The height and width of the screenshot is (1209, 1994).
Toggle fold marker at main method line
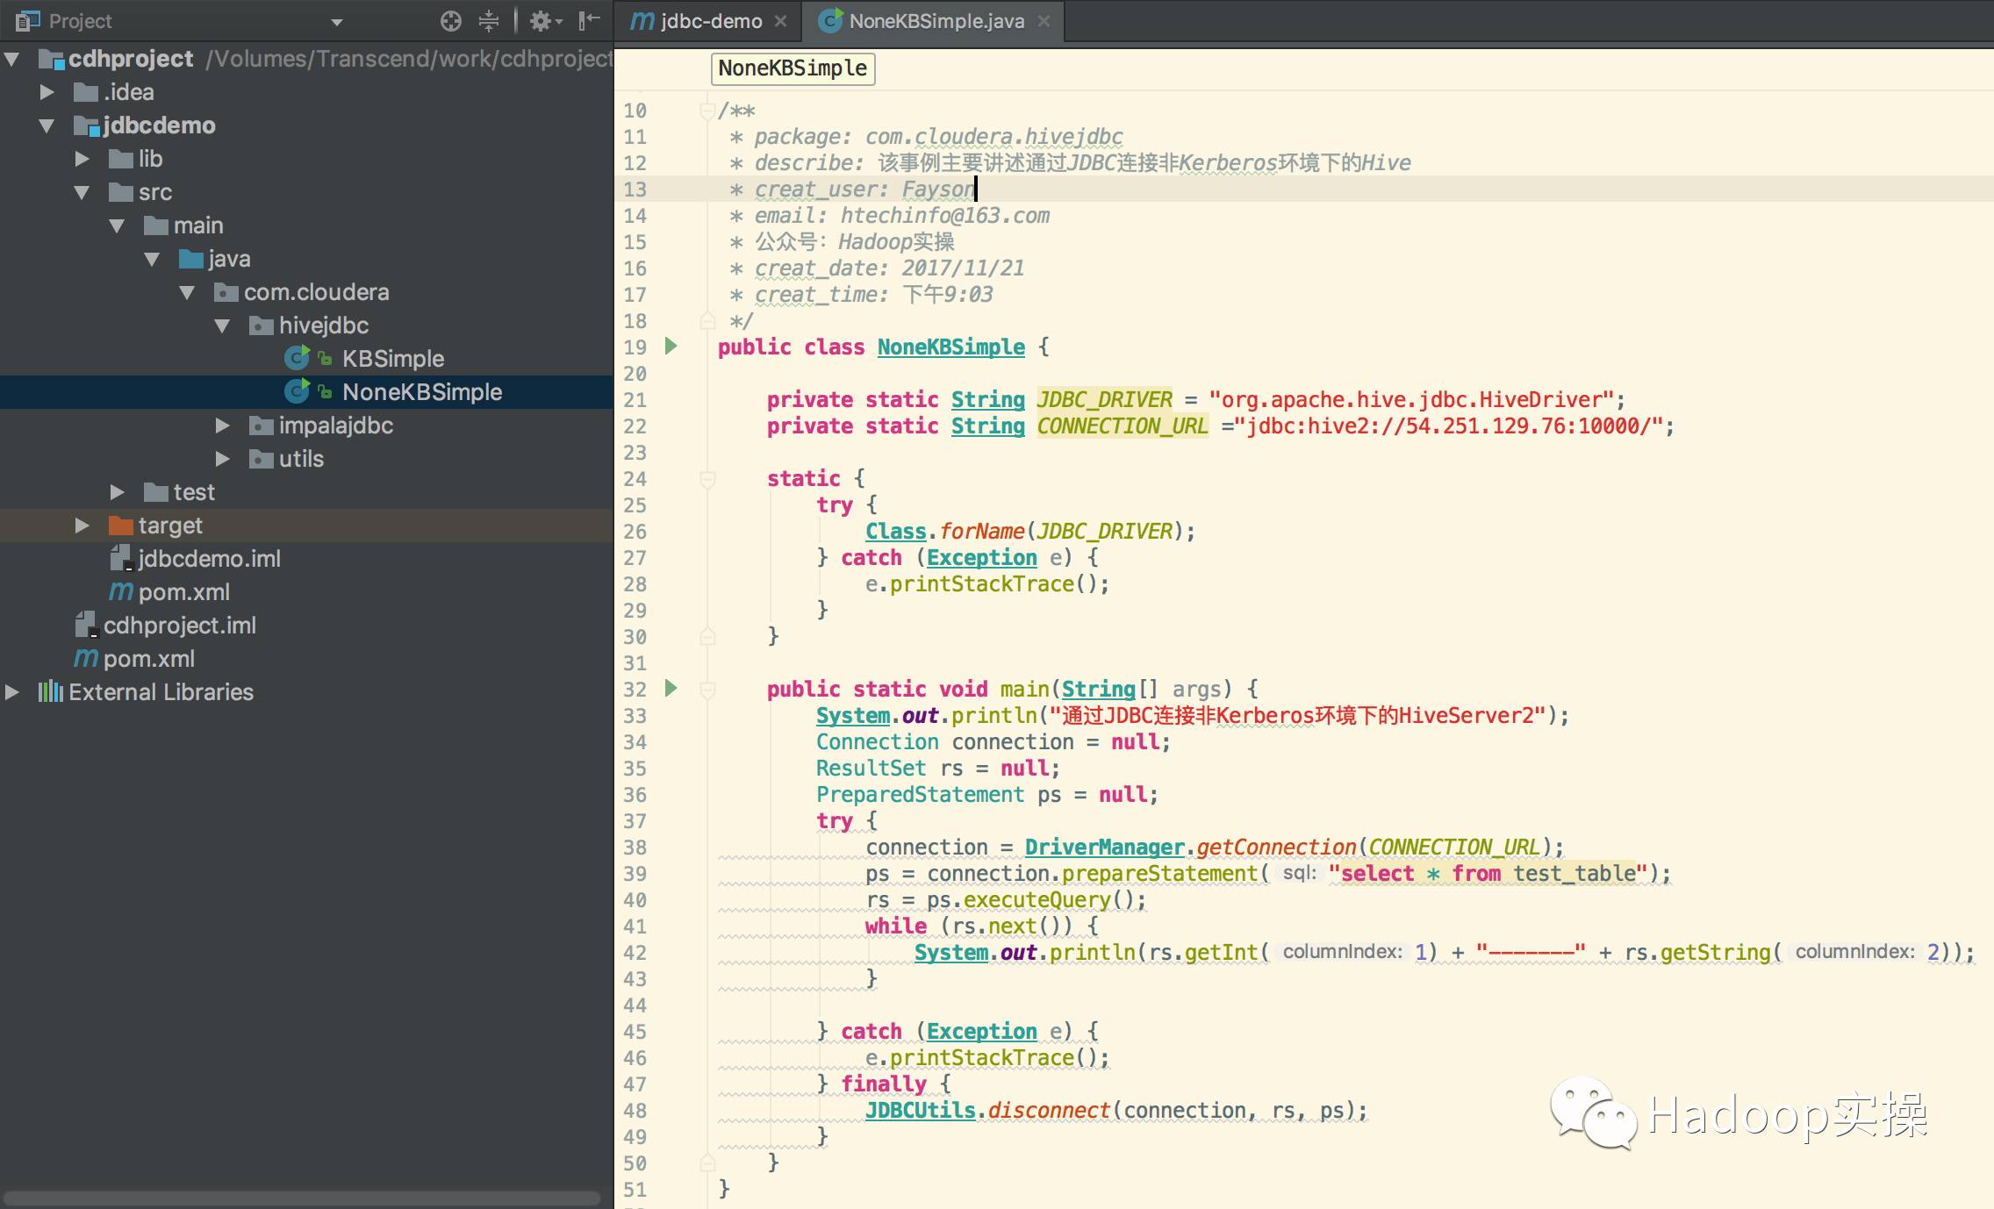(x=707, y=690)
